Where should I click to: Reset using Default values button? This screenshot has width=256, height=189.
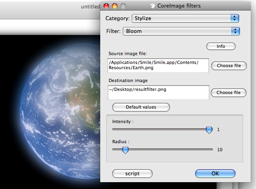(141, 107)
